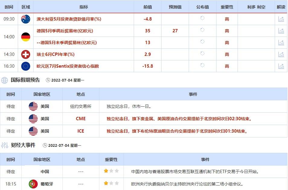This screenshot has height=190, width=288.
Task: Click sliders icon beside 财经大事件
Action: click(x=5, y=145)
